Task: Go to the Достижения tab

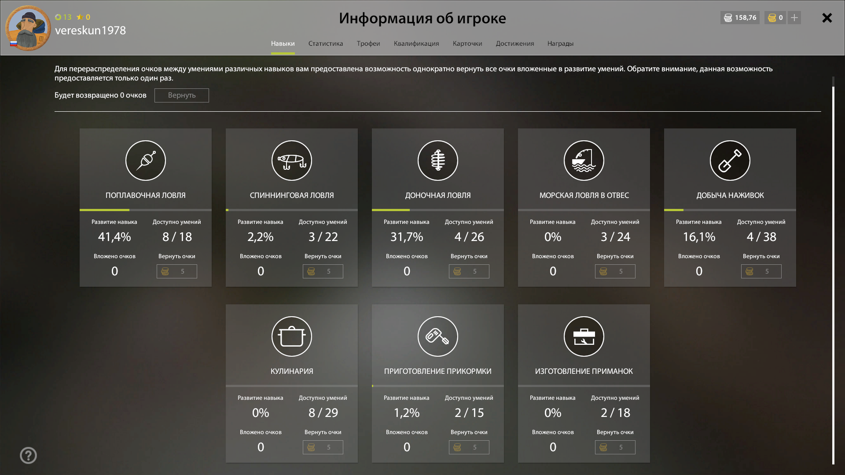Action: 514,44
